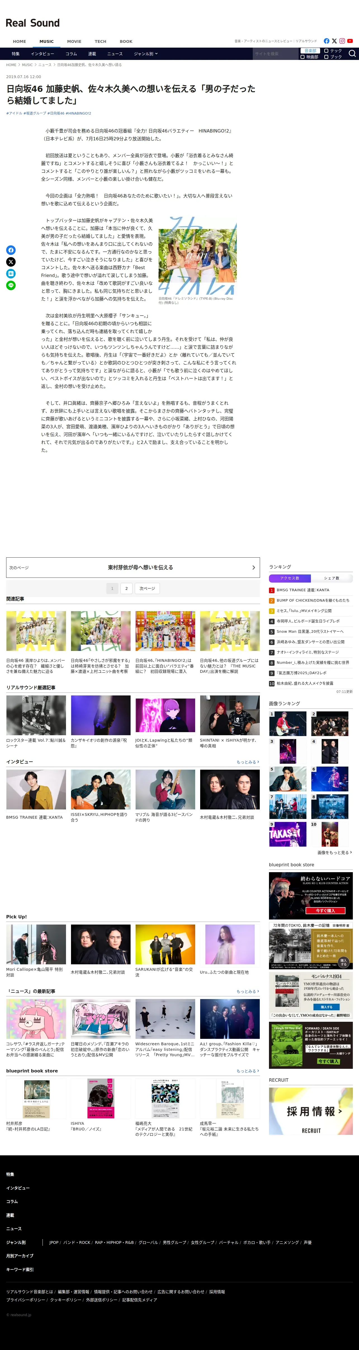Click MUSIC in the breadcrumb
Viewport: 359px width, 1350px height.
27,65
